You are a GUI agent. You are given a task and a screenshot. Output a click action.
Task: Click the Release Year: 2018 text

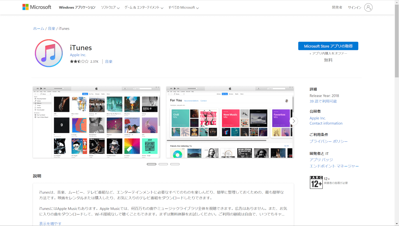click(x=324, y=95)
